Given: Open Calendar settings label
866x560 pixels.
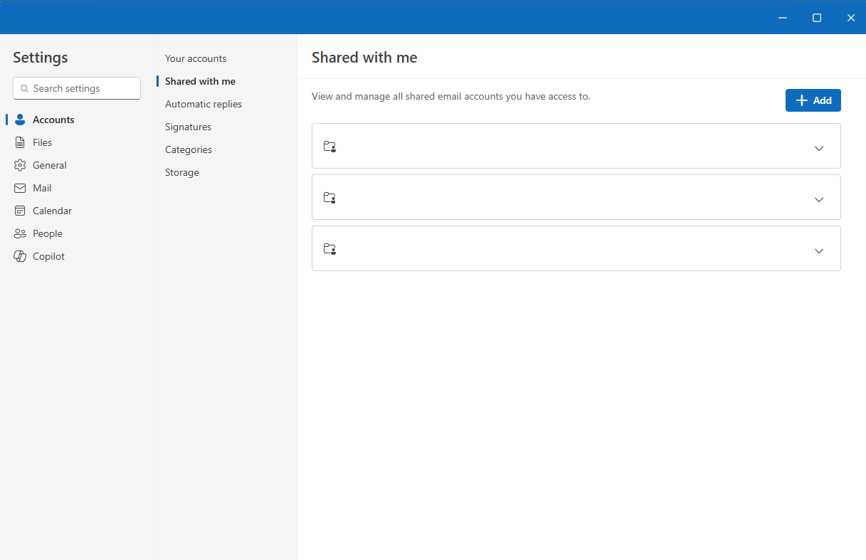Looking at the screenshot, I should pyautogui.click(x=52, y=211).
